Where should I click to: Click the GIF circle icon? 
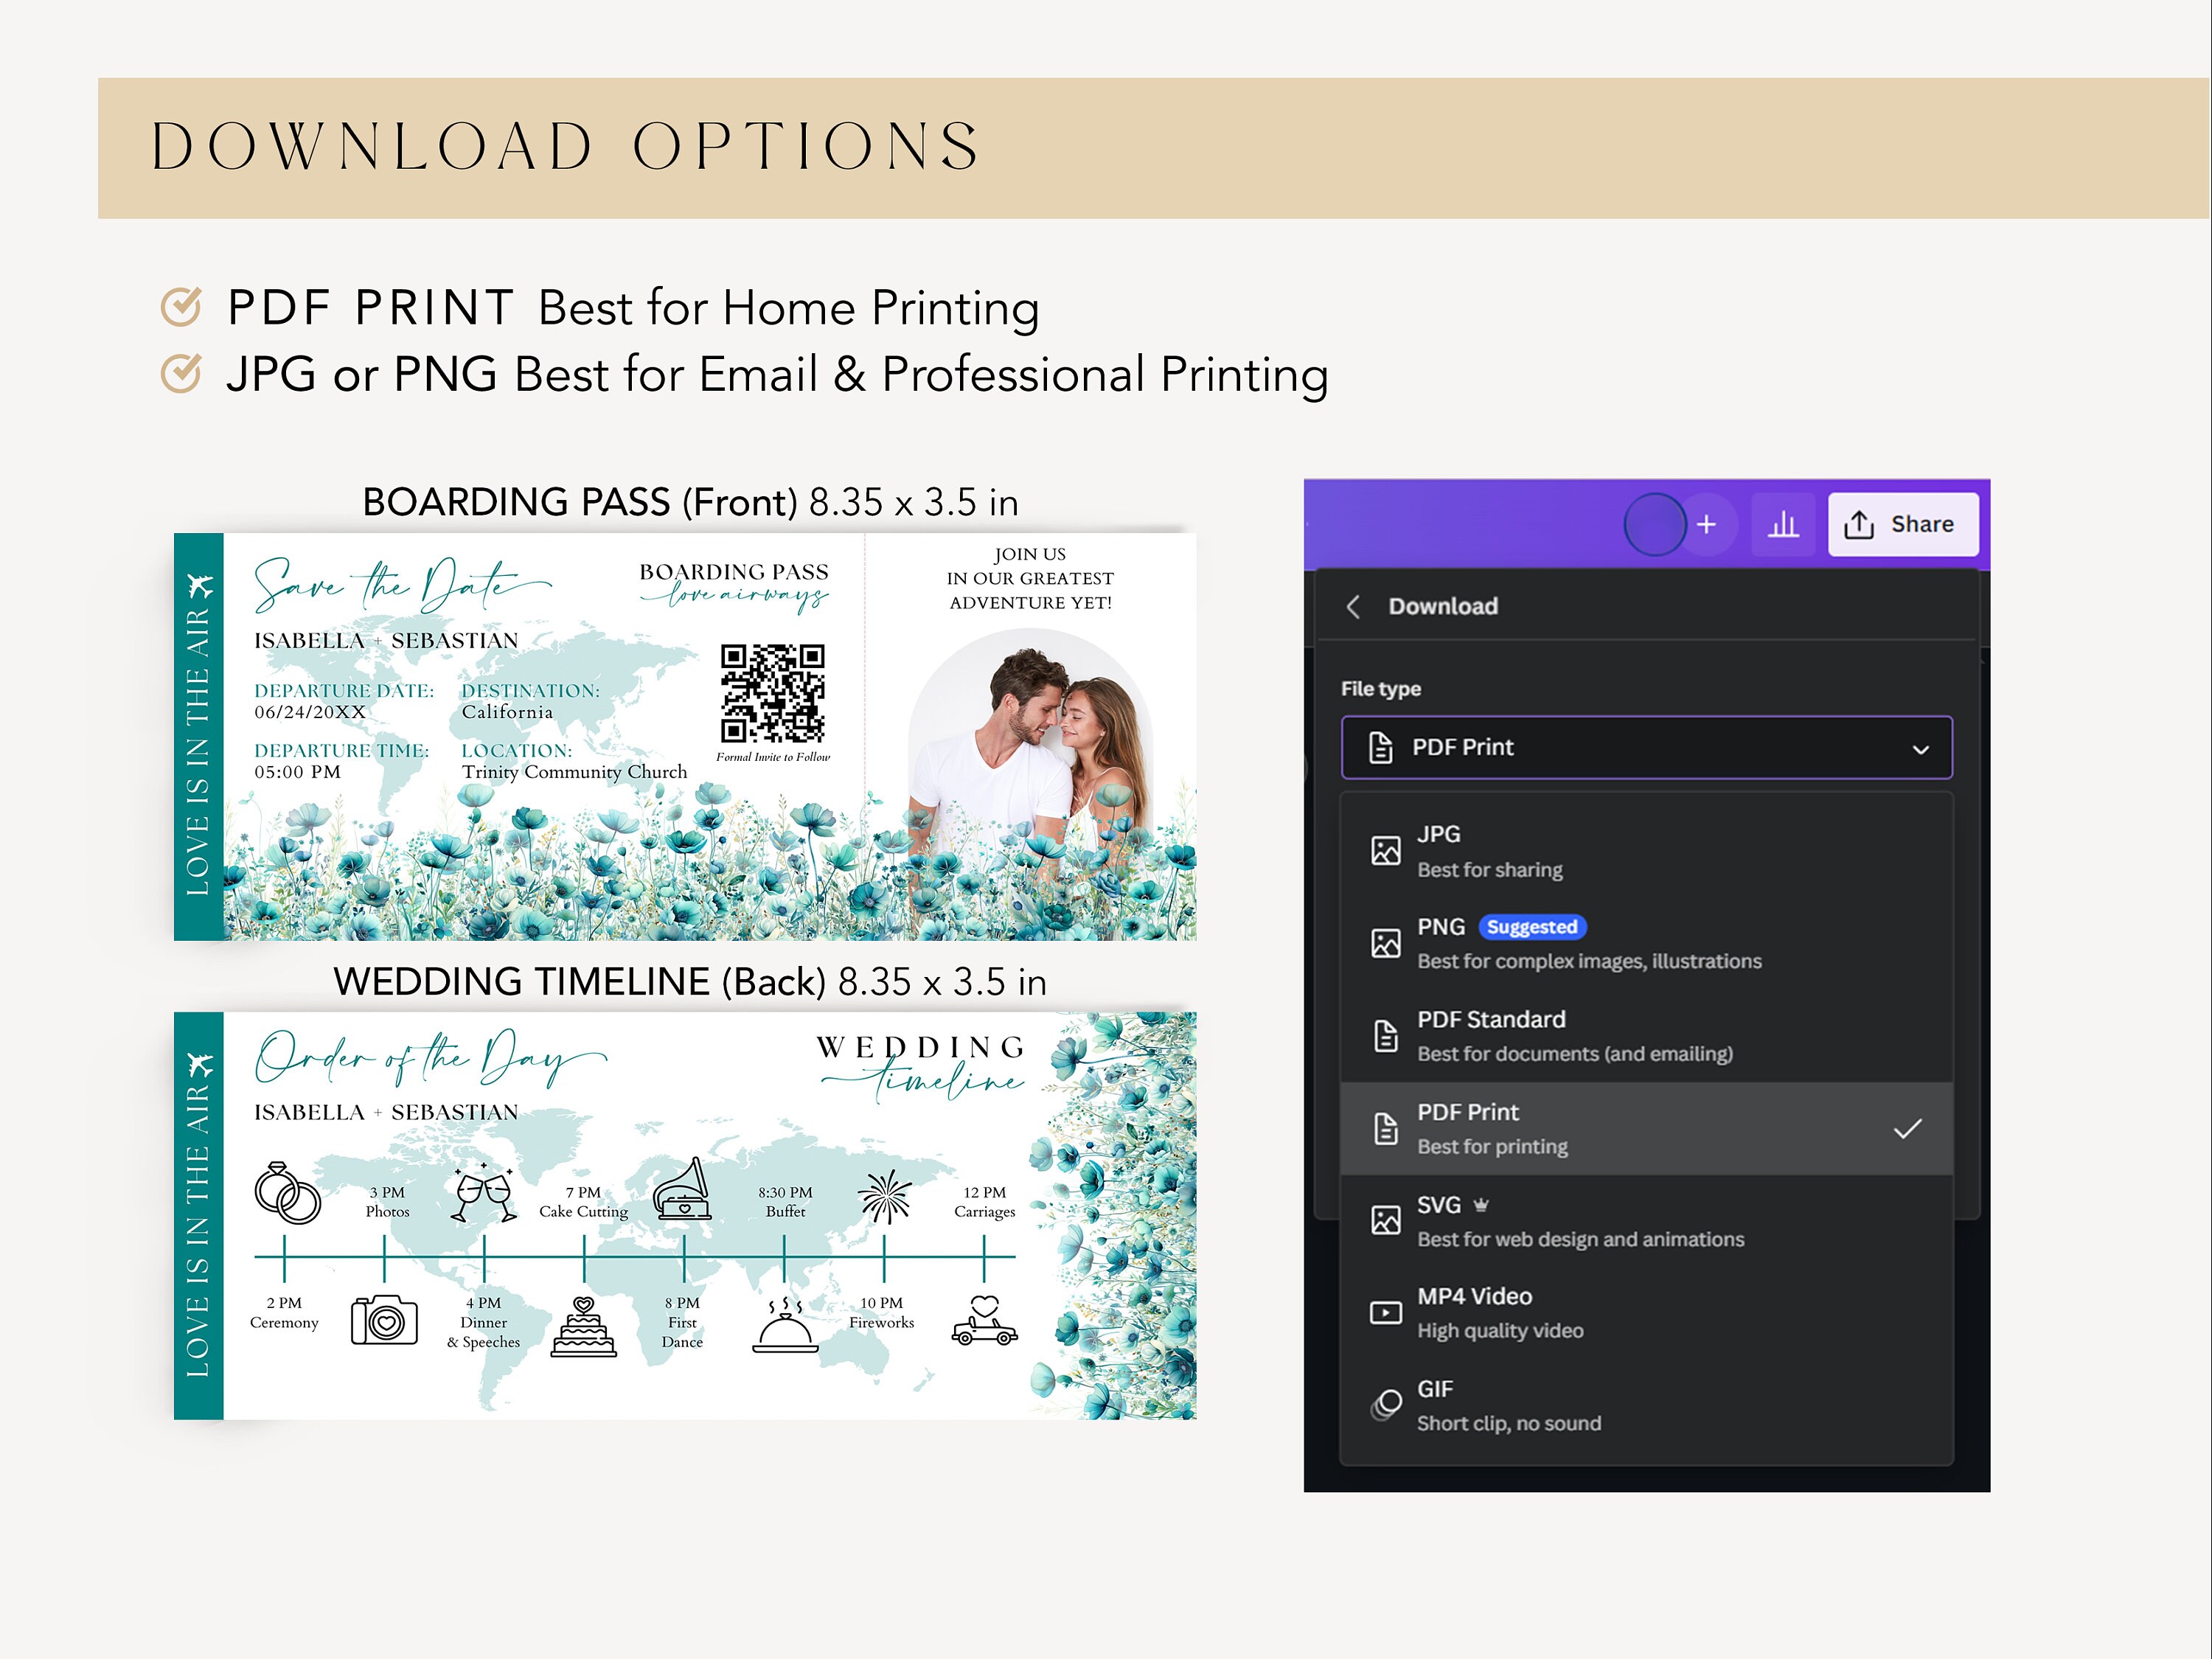coord(1385,1405)
